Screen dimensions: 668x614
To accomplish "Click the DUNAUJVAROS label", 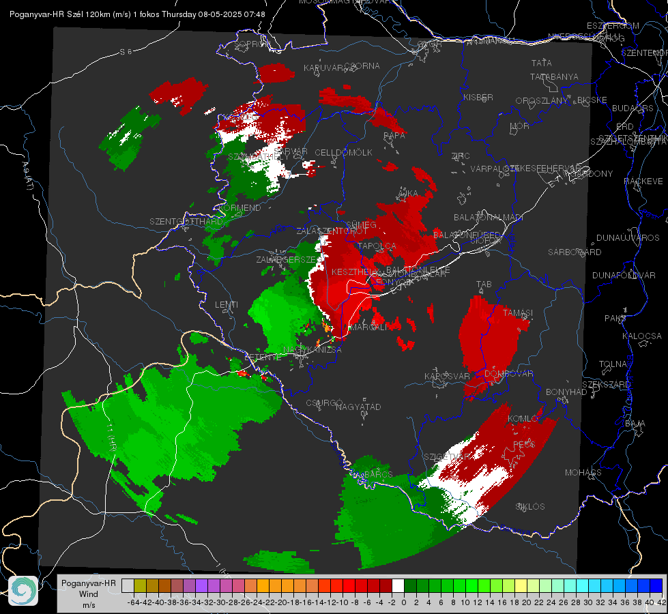I will click(x=628, y=238).
